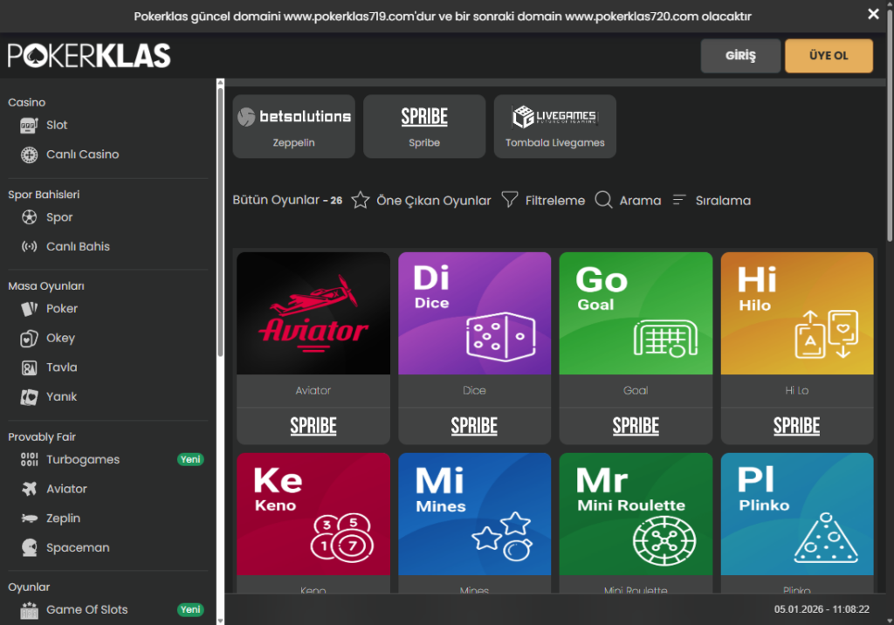Dismiss the domain announcement banner
Screen dimensions: 894x625
873,14
